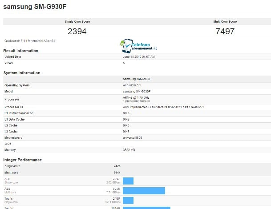
Task: Select 0 KB in the L1 Data Cache row
Action: point(126,119)
